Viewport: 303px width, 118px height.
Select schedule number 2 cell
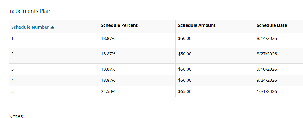tap(53, 56)
